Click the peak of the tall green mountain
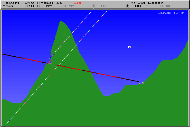The width and height of the screenshot is (190, 127). click(x=60, y=21)
